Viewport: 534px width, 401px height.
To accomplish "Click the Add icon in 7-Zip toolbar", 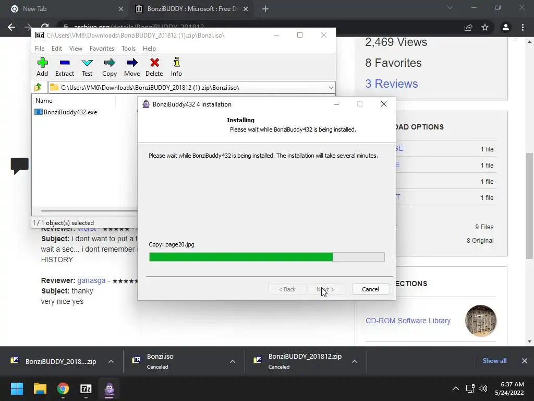I will pos(42,67).
